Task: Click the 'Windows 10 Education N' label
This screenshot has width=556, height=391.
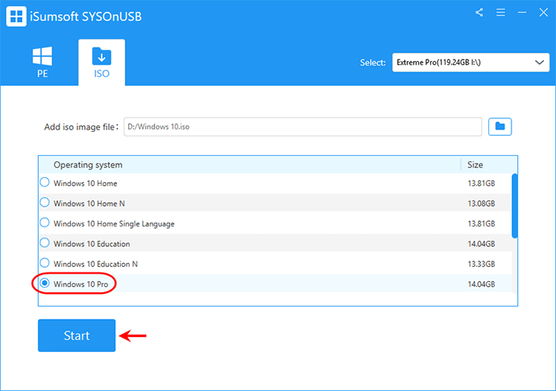Action: (x=95, y=264)
